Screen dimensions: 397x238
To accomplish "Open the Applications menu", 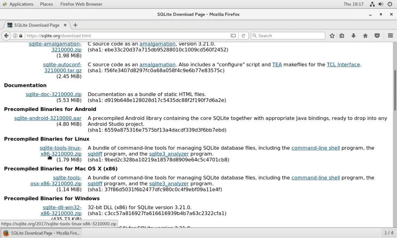I will tap(18, 4).
